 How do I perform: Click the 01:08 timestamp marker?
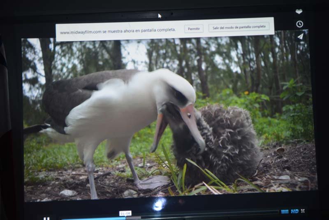125,213
